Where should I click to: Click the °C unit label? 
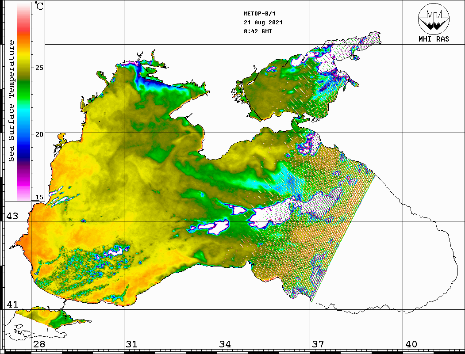point(39,6)
